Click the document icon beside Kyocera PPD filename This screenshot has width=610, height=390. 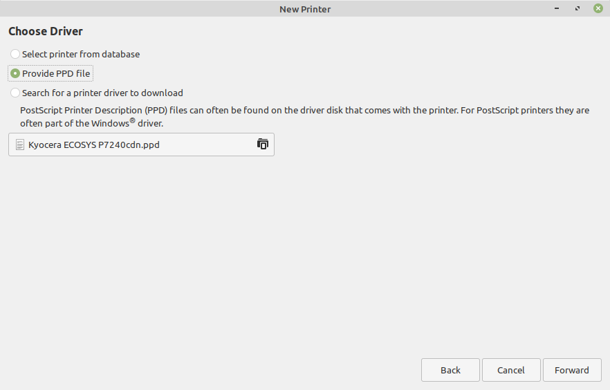pos(20,145)
